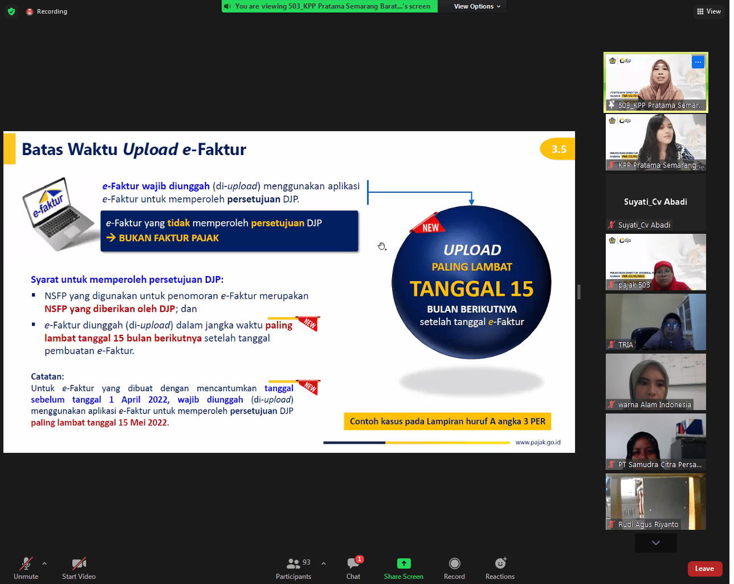The width and height of the screenshot is (734, 584).
Task: Click the divider handle beside the video strip
Action: (x=579, y=292)
